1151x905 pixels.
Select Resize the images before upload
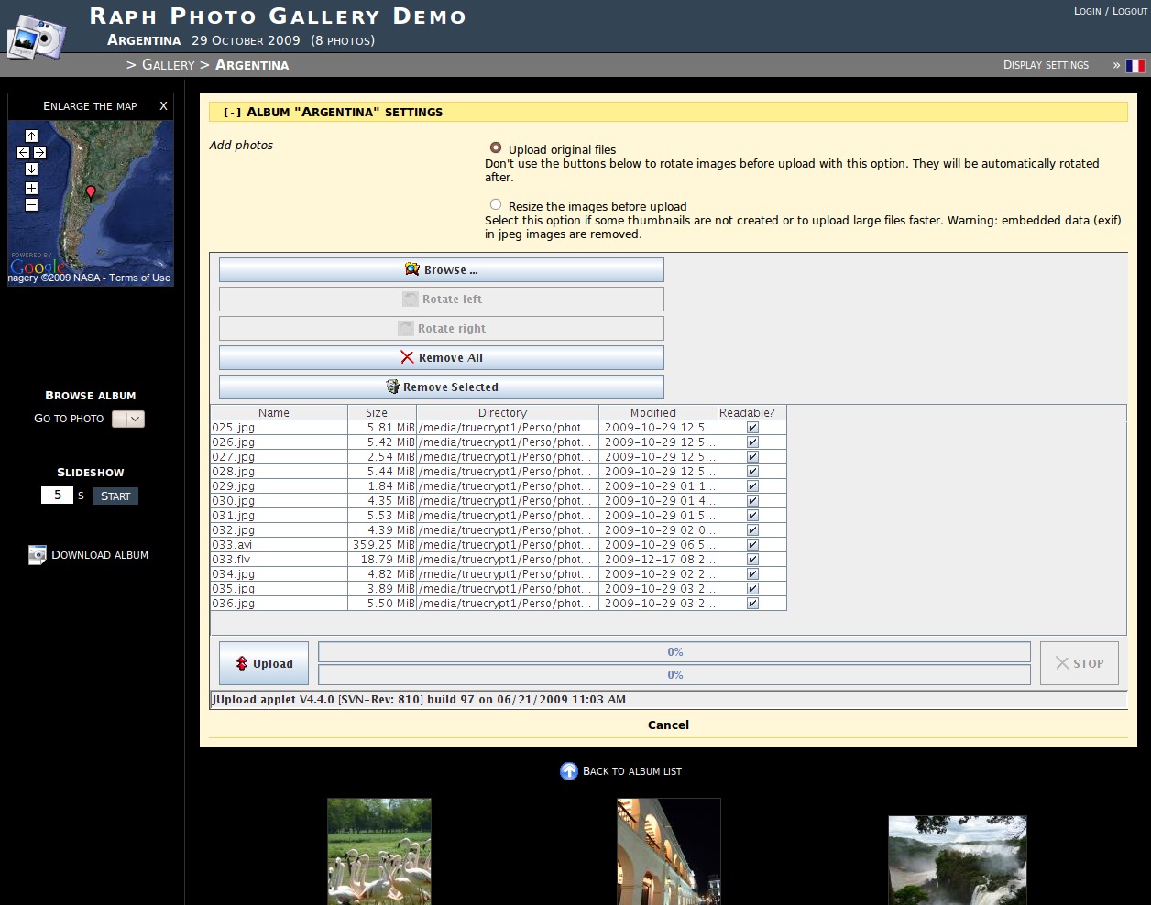click(496, 205)
